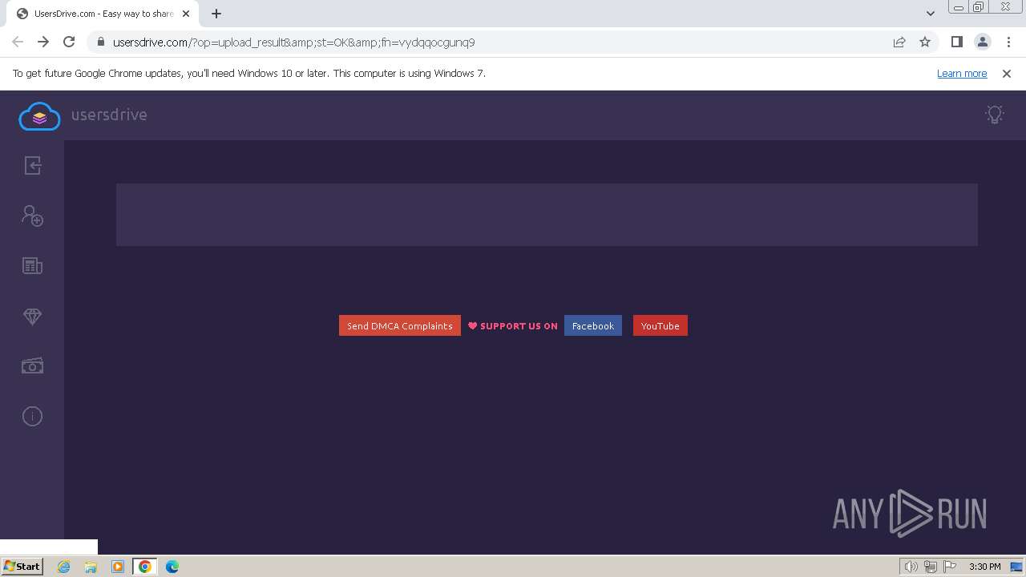The width and height of the screenshot is (1026, 577).
Task: Click the Send DMCA Complaints button
Action: [400, 325]
